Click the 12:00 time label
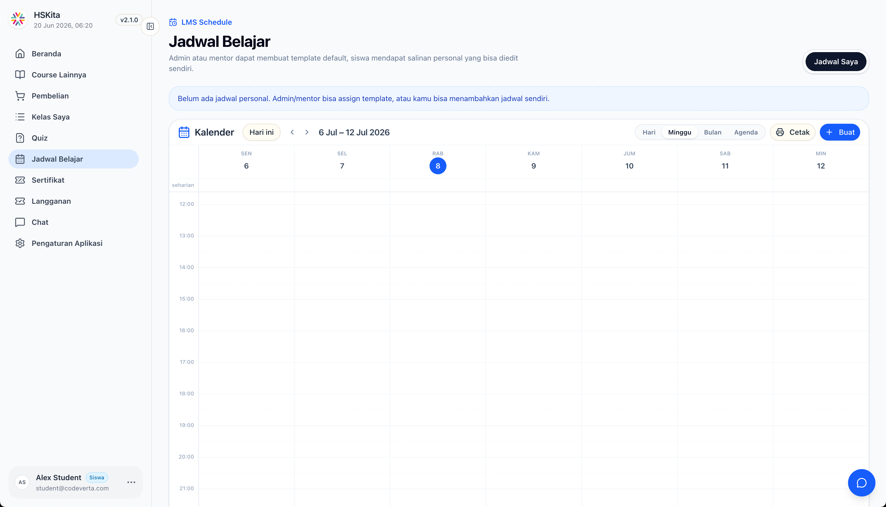Screen dimensions: 886x507 (x=187, y=204)
